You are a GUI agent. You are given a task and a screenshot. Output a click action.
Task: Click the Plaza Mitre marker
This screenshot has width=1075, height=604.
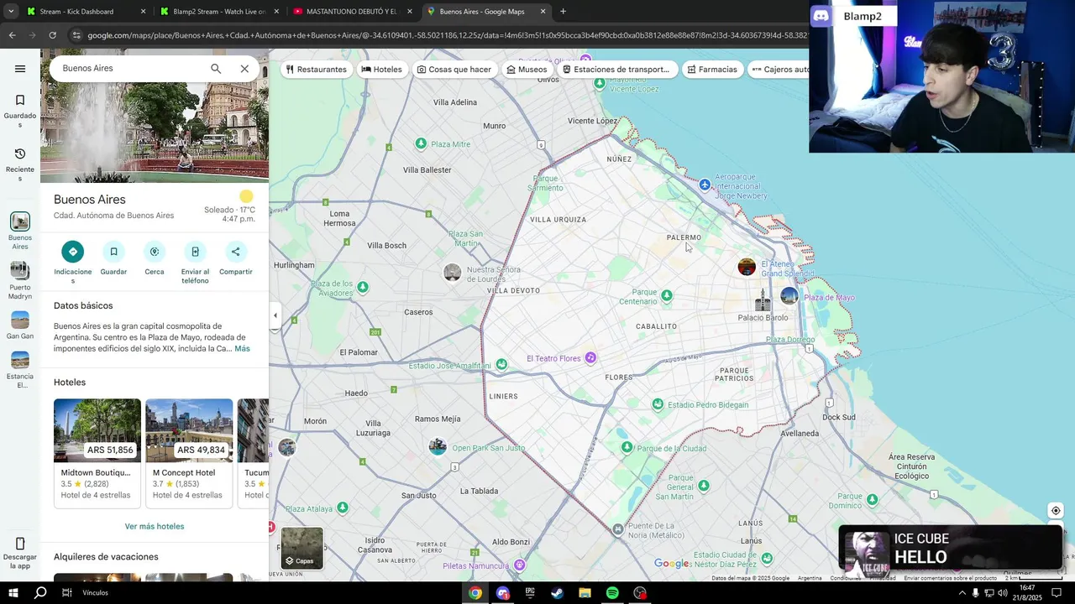[x=421, y=144]
